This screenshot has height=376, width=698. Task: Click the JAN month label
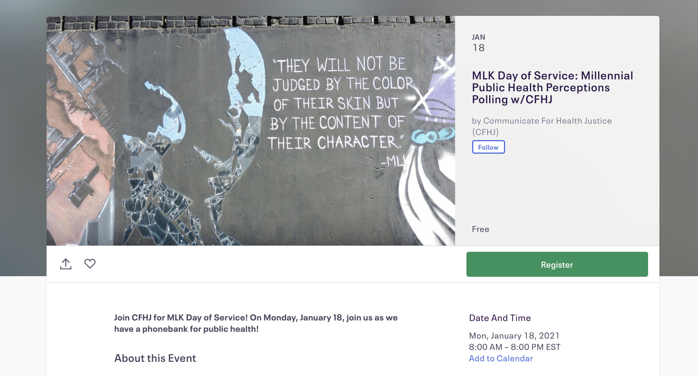(x=478, y=37)
